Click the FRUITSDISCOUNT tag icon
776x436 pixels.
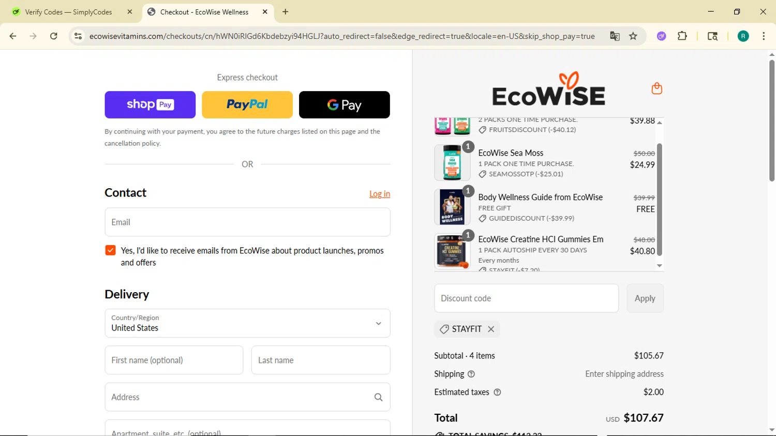point(482,130)
